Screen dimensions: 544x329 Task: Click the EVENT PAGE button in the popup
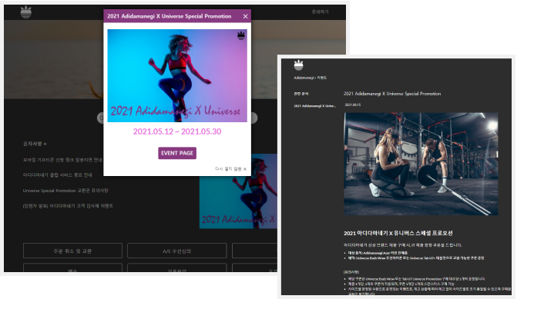coord(177,153)
